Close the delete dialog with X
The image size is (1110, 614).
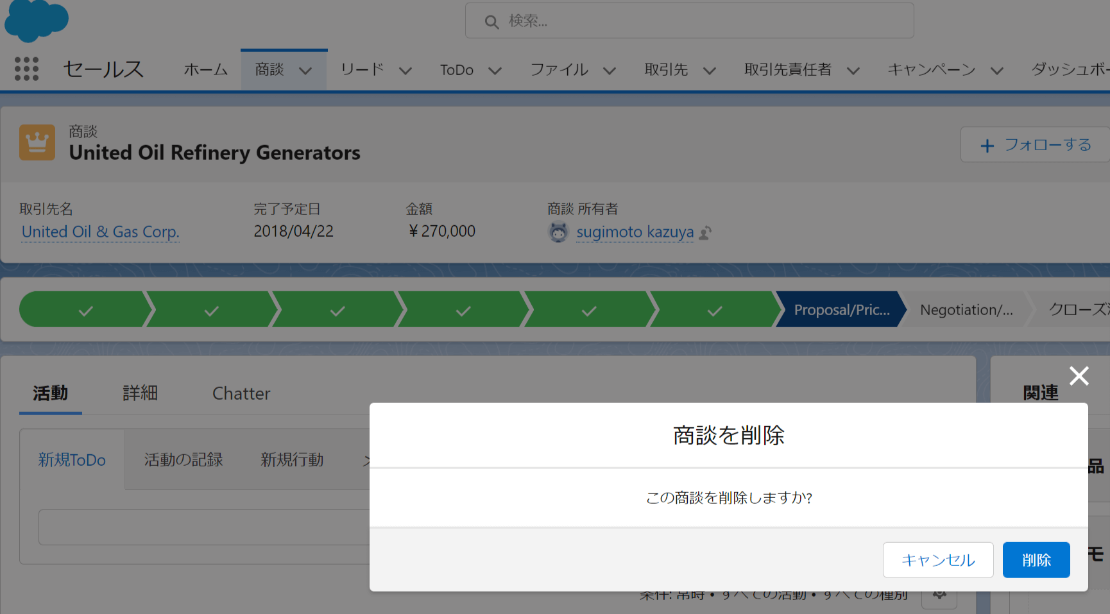pyautogui.click(x=1079, y=376)
